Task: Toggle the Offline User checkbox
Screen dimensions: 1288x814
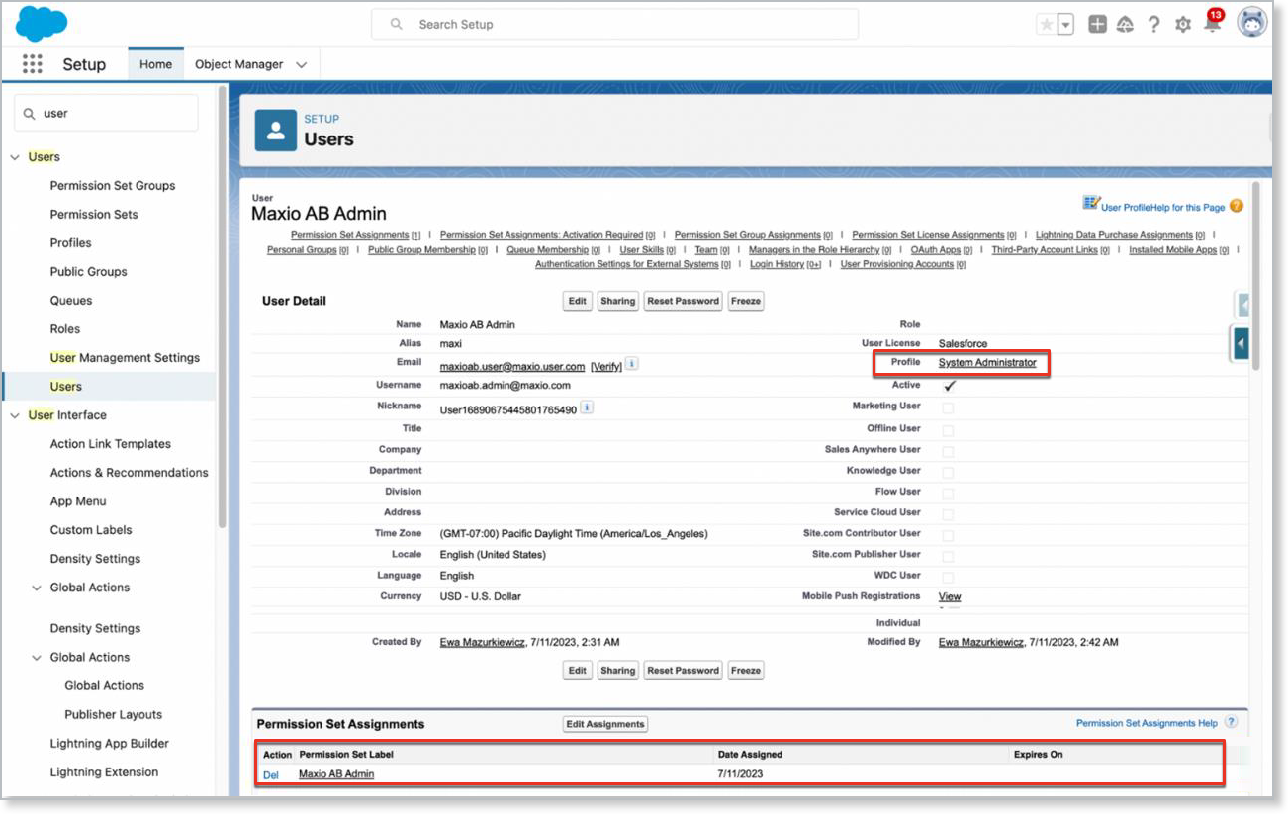Action: (x=948, y=430)
